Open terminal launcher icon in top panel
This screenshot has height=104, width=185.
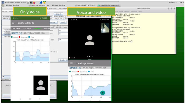click(31, 2)
